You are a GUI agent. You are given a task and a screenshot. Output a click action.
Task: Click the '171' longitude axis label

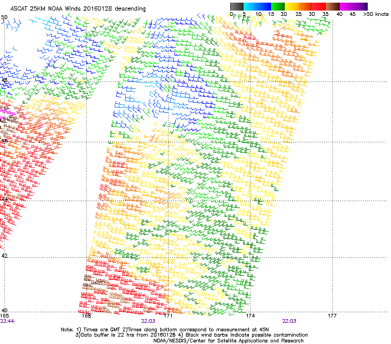[x=168, y=316]
